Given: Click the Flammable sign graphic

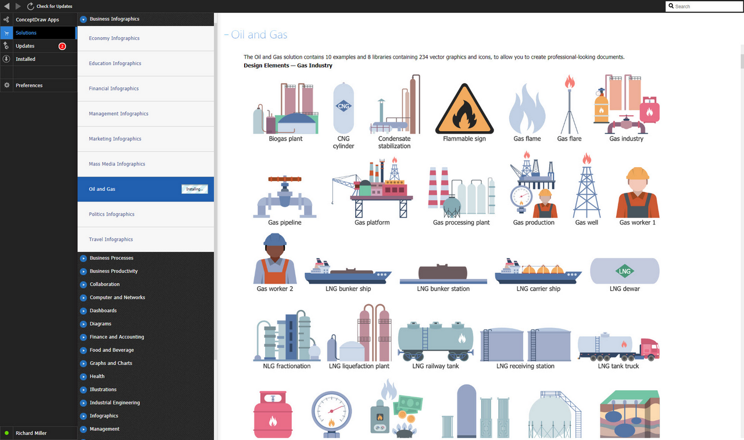Looking at the screenshot, I should tap(464, 109).
